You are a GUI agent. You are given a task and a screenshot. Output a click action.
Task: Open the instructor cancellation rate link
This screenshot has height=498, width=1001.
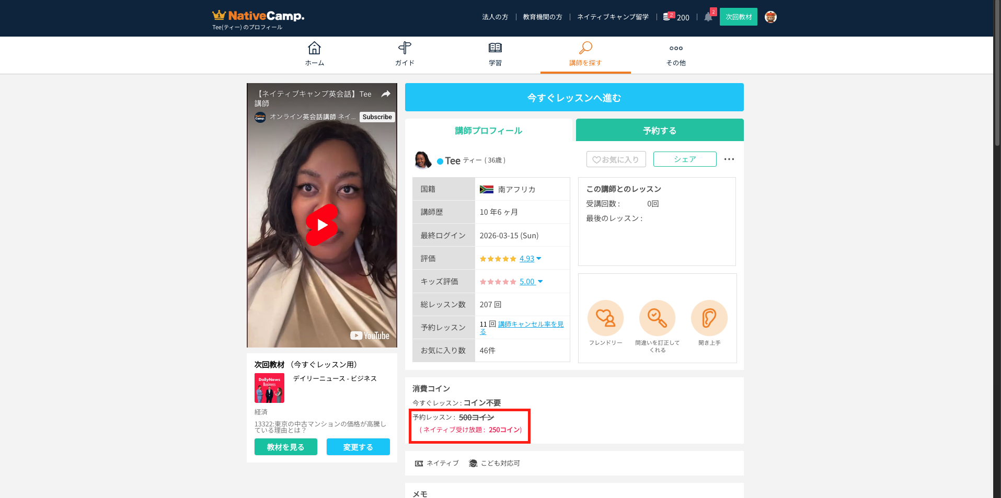(531, 325)
